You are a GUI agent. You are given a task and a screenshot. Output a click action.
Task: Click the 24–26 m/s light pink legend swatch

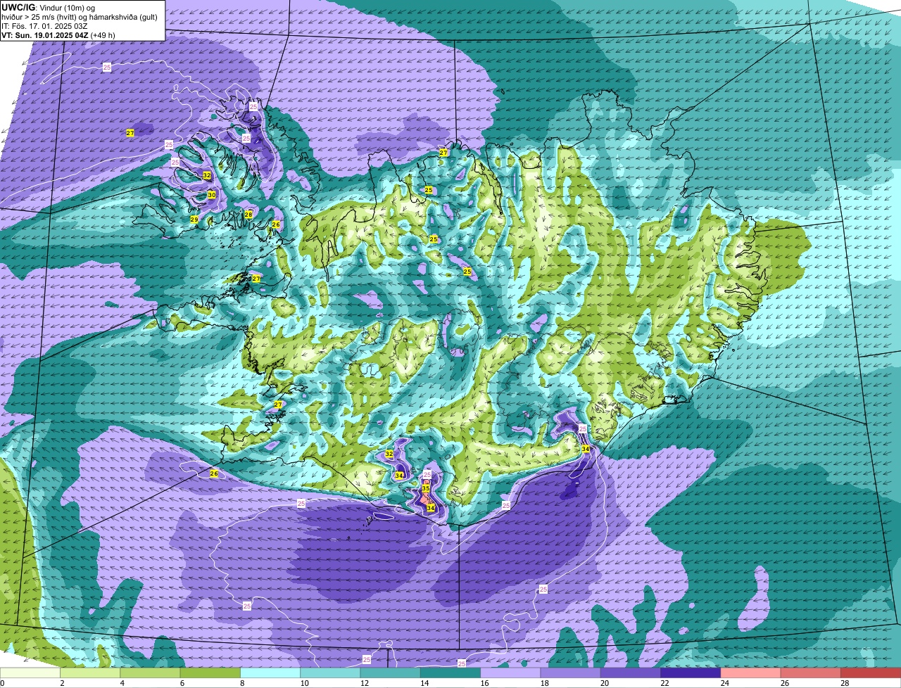[751, 673]
